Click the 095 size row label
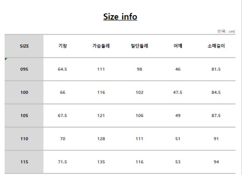The height and width of the screenshot is (175, 242). click(24, 69)
